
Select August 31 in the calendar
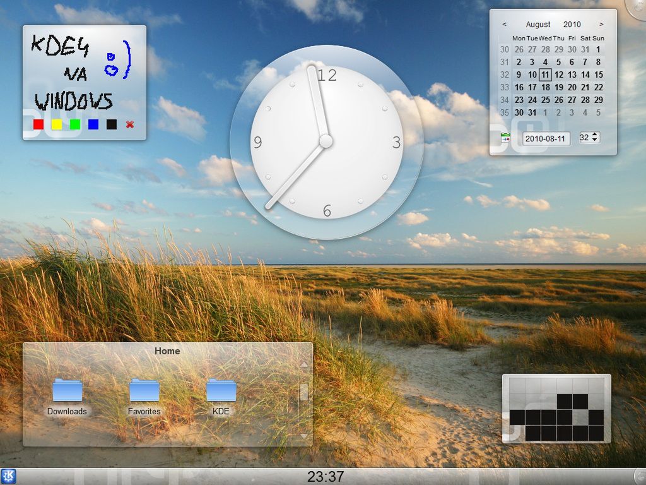[532, 112]
